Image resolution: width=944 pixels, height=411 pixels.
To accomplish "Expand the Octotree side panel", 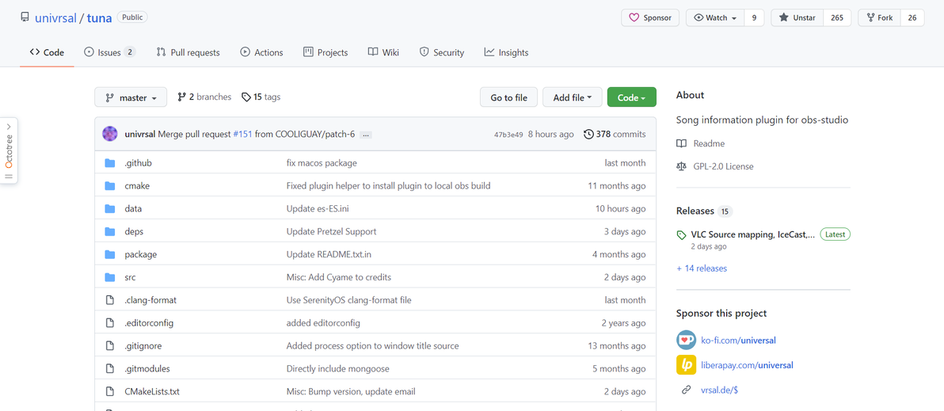I will point(9,150).
